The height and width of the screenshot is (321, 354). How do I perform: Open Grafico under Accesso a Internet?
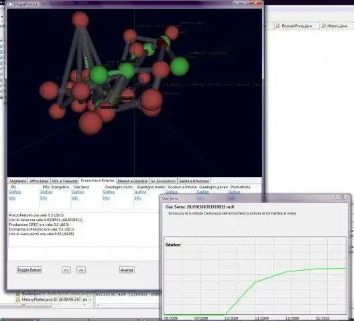(x=172, y=192)
